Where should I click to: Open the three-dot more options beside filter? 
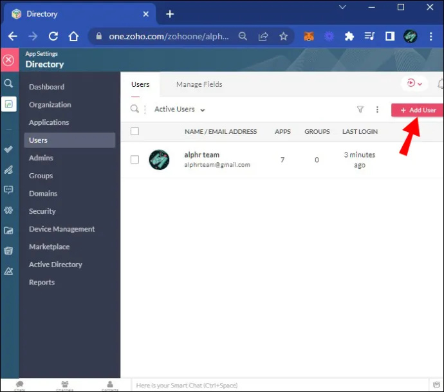[x=377, y=109]
